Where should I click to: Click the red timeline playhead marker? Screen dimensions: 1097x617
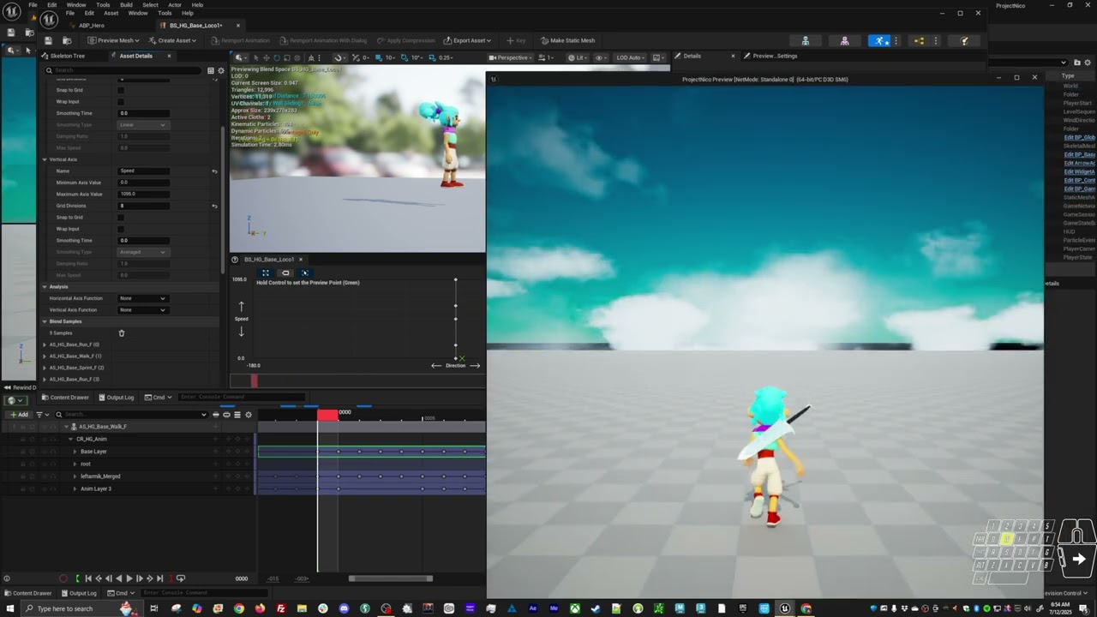tap(327, 415)
